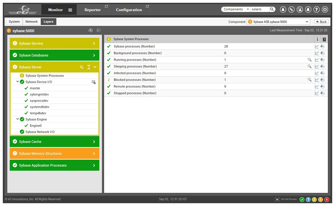Screen dimensions: 335x206
Task: Select the Engine0 entry
Action: 36,126
